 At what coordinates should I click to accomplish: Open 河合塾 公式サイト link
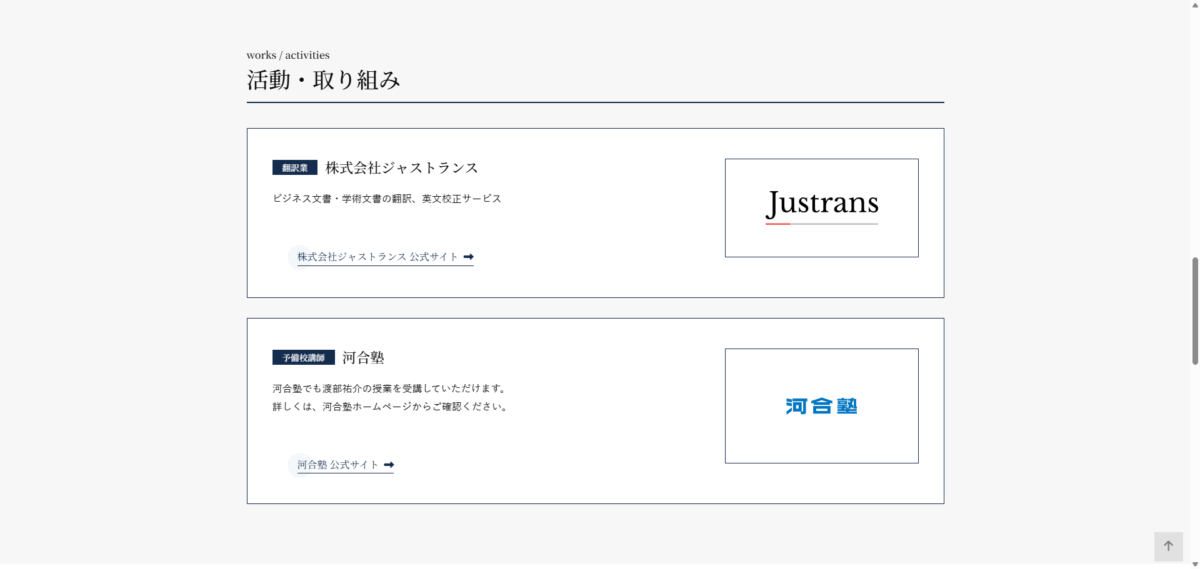pyautogui.click(x=345, y=465)
